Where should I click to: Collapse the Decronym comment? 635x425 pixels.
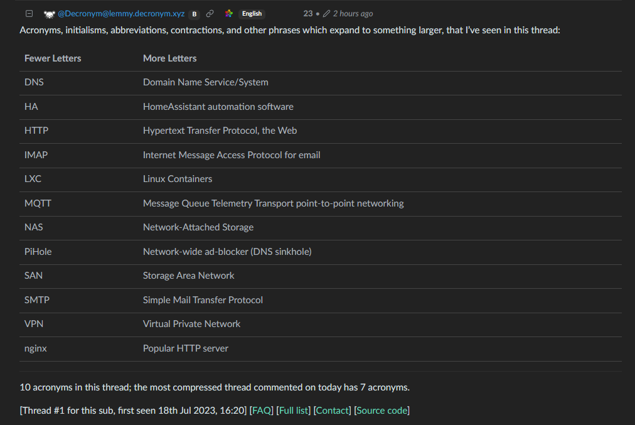[29, 14]
